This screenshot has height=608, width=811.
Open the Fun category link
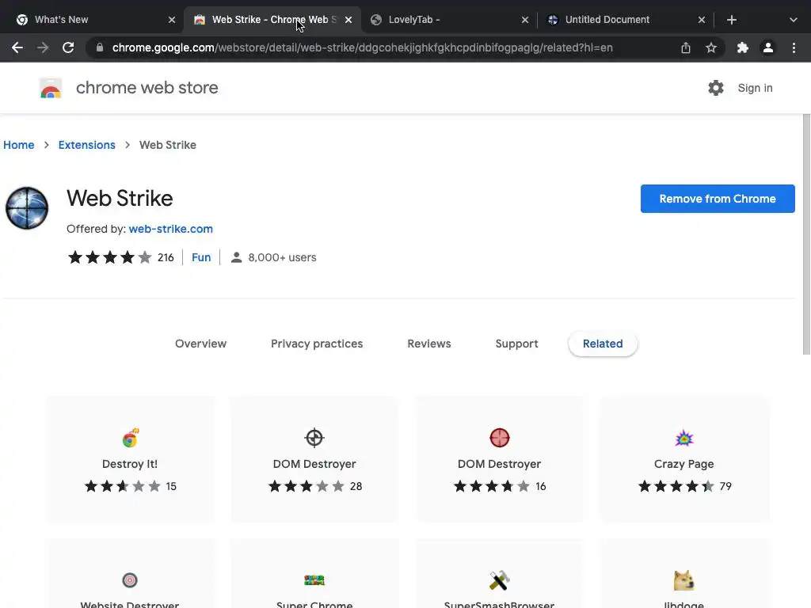coord(201,257)
